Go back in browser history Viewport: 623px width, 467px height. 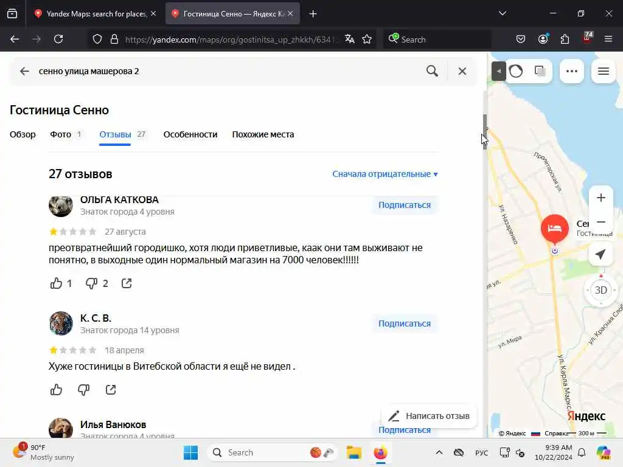15,39
